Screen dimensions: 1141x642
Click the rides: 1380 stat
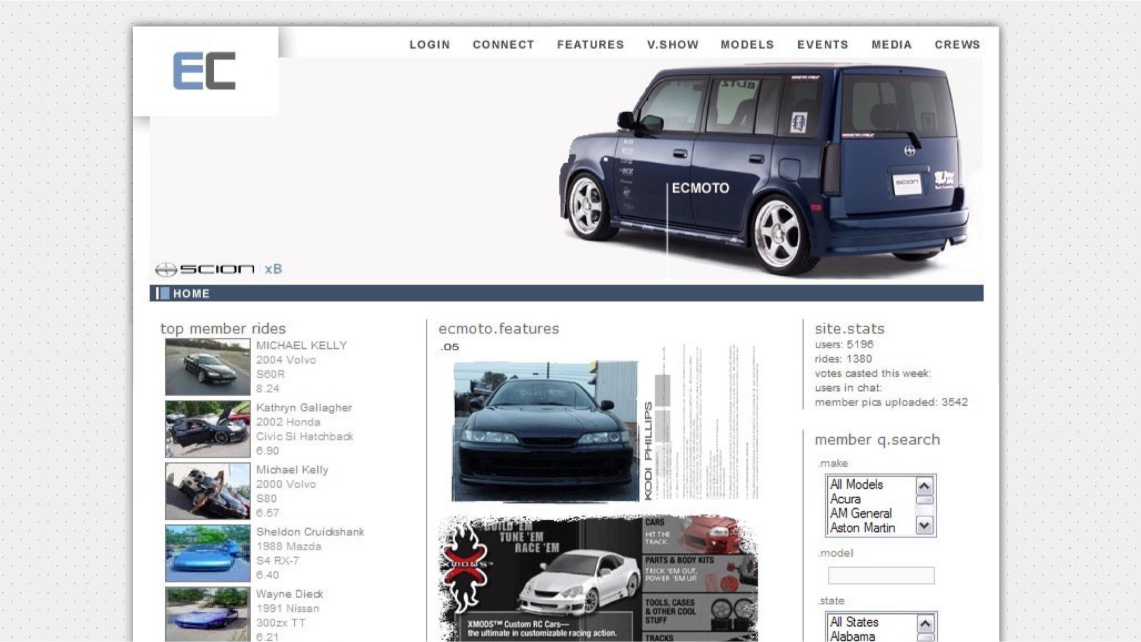843,359
